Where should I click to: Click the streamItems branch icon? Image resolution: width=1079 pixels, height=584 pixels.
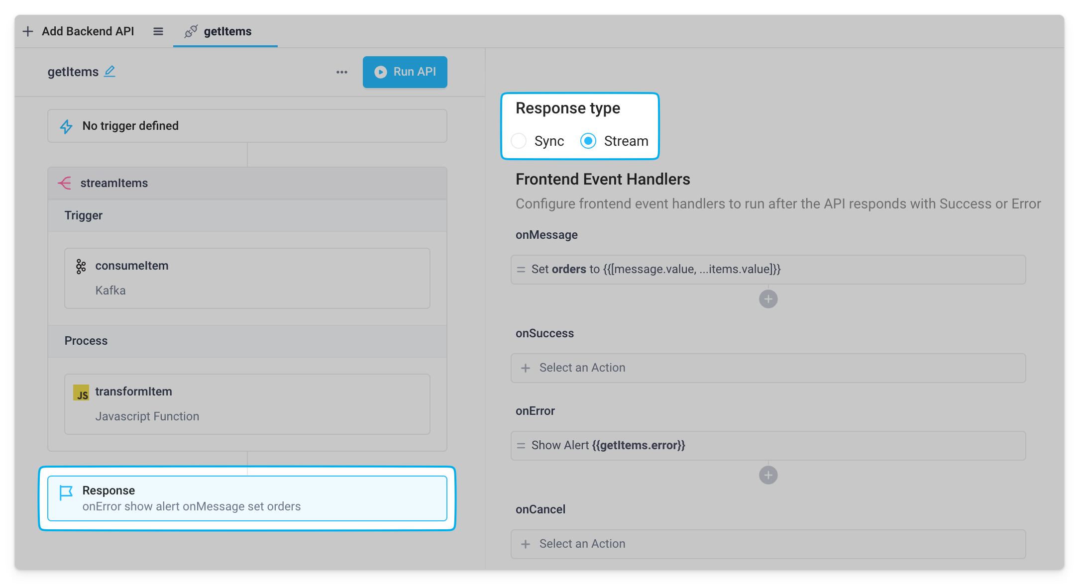[x=65, y=183]
